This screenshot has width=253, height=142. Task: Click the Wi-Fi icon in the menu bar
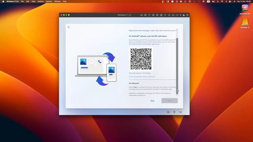coord(222,2)
